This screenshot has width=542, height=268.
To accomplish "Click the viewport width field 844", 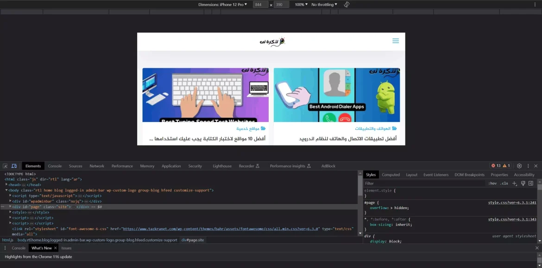I will 261,5.
